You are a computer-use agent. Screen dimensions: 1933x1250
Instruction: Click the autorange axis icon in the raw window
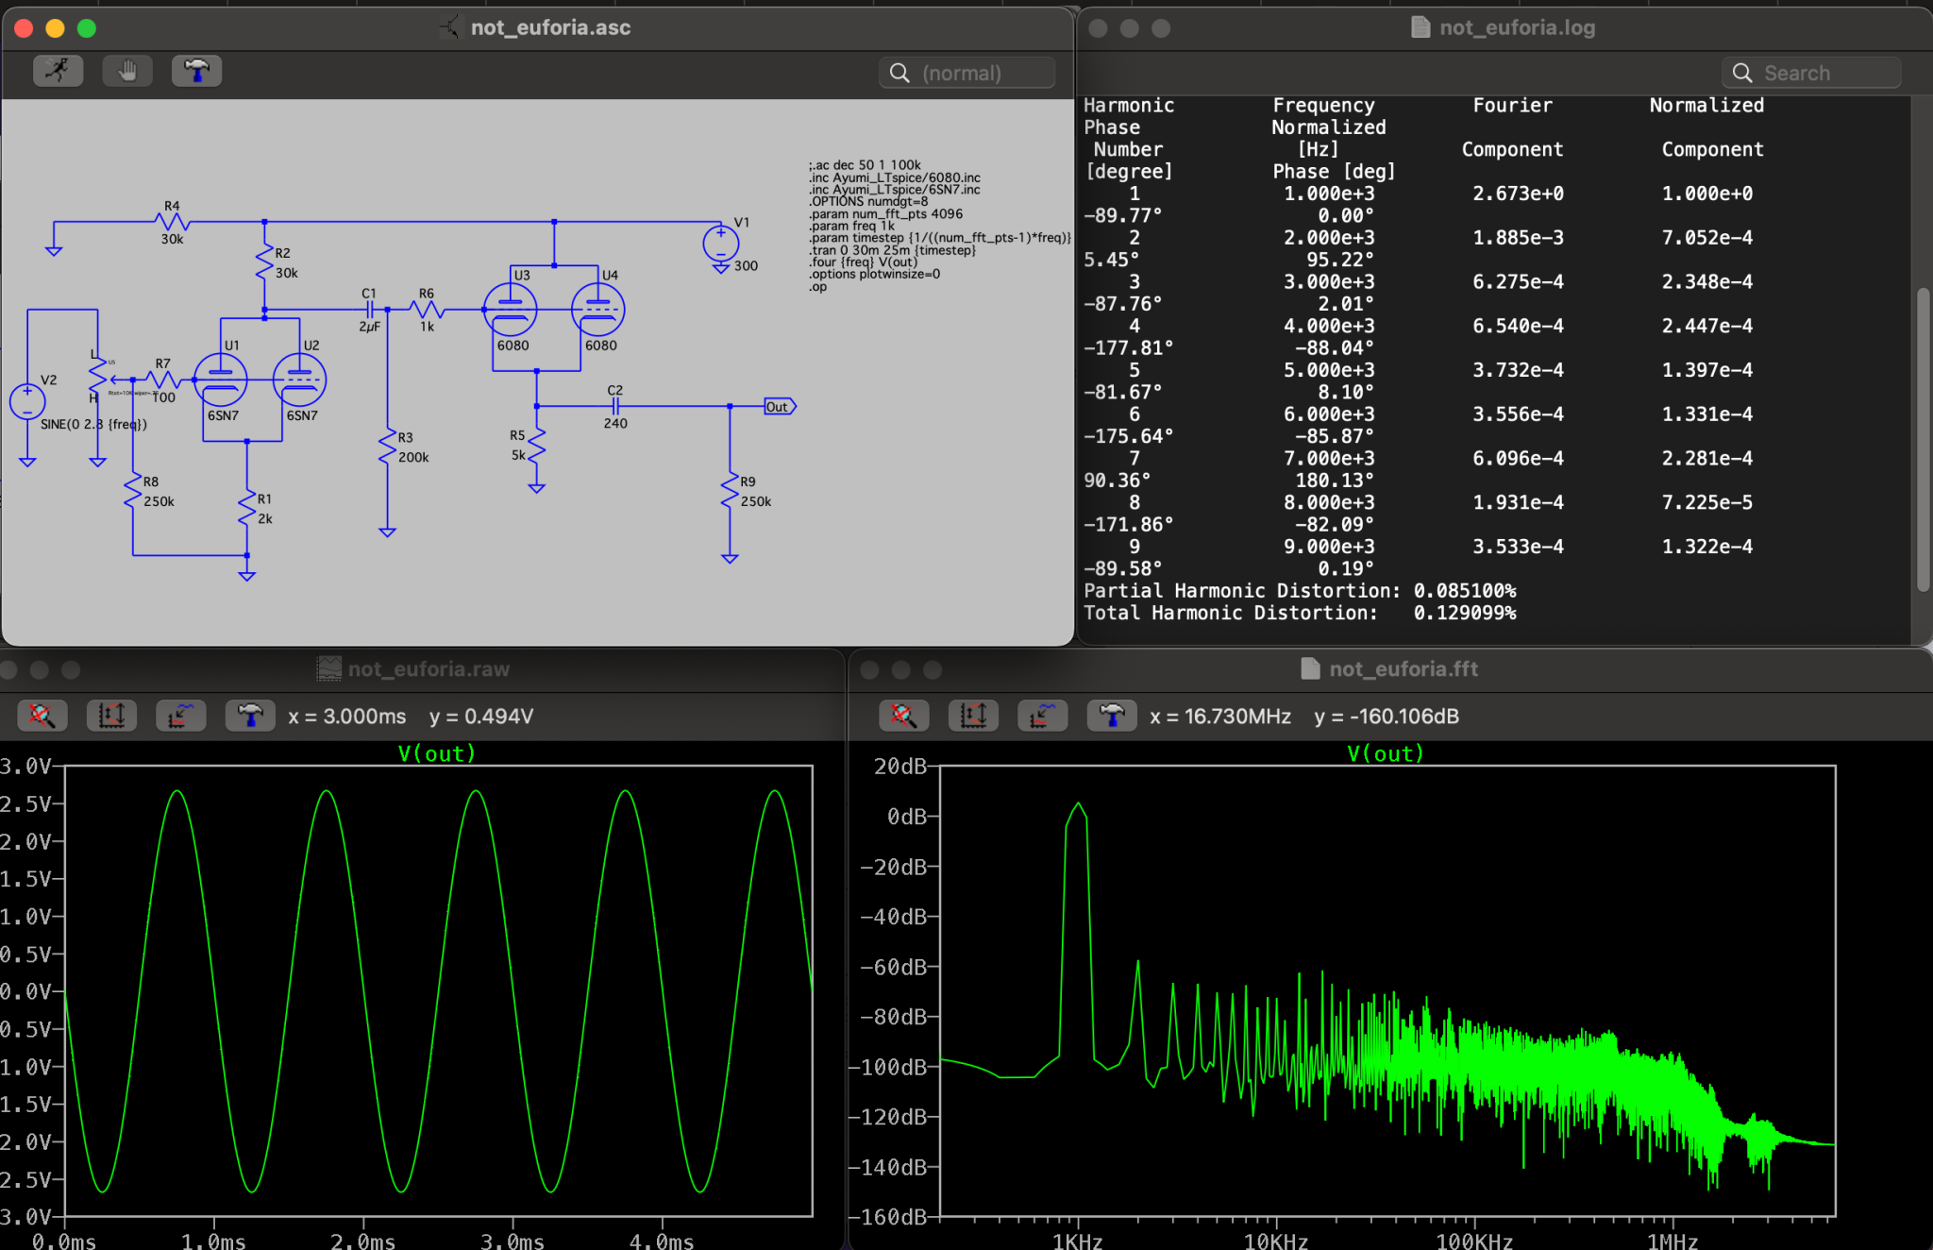coord(111,716)
